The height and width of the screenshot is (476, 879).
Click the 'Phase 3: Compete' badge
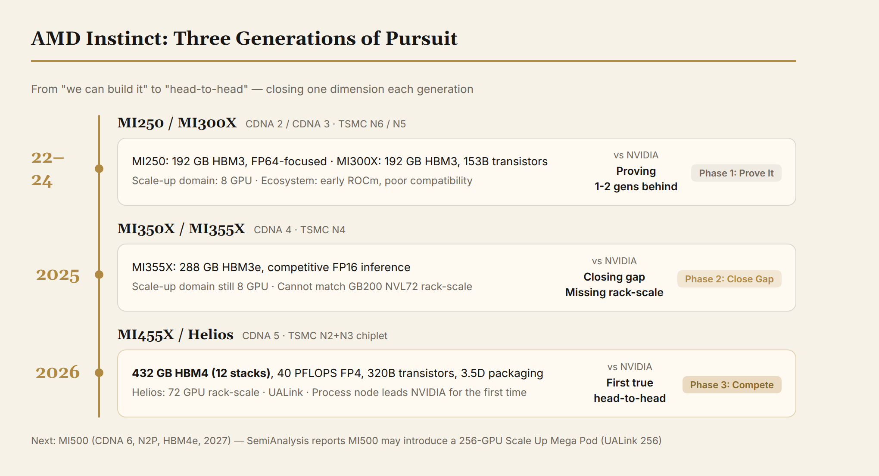click(732, 385)
